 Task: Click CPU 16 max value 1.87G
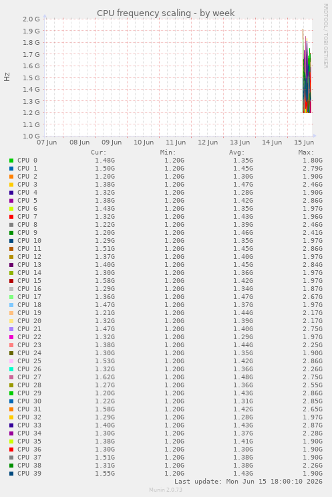coord(313,289)
